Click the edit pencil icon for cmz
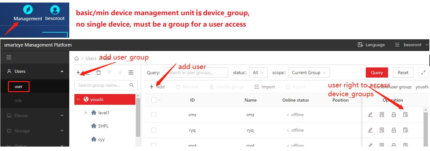Image resolution: width=430 pixels, height=151 pixels. tap(370, 115)
